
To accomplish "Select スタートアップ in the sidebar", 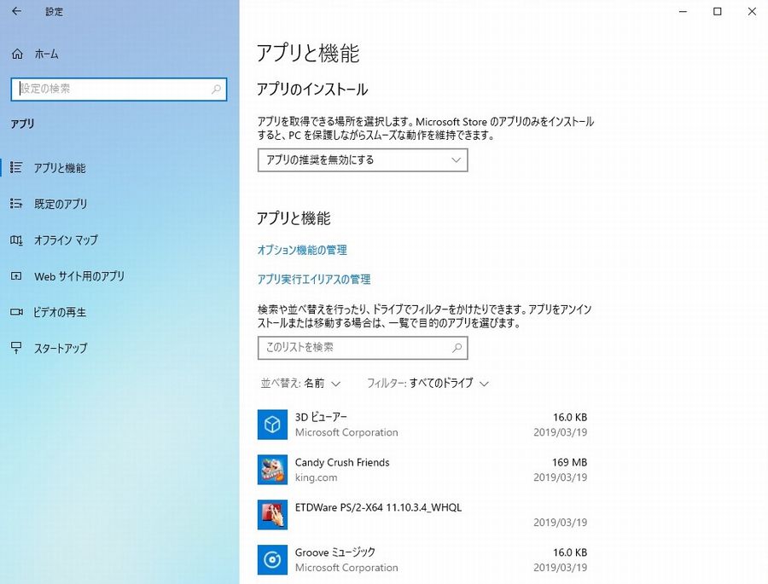I will click(x=119, y=348).
